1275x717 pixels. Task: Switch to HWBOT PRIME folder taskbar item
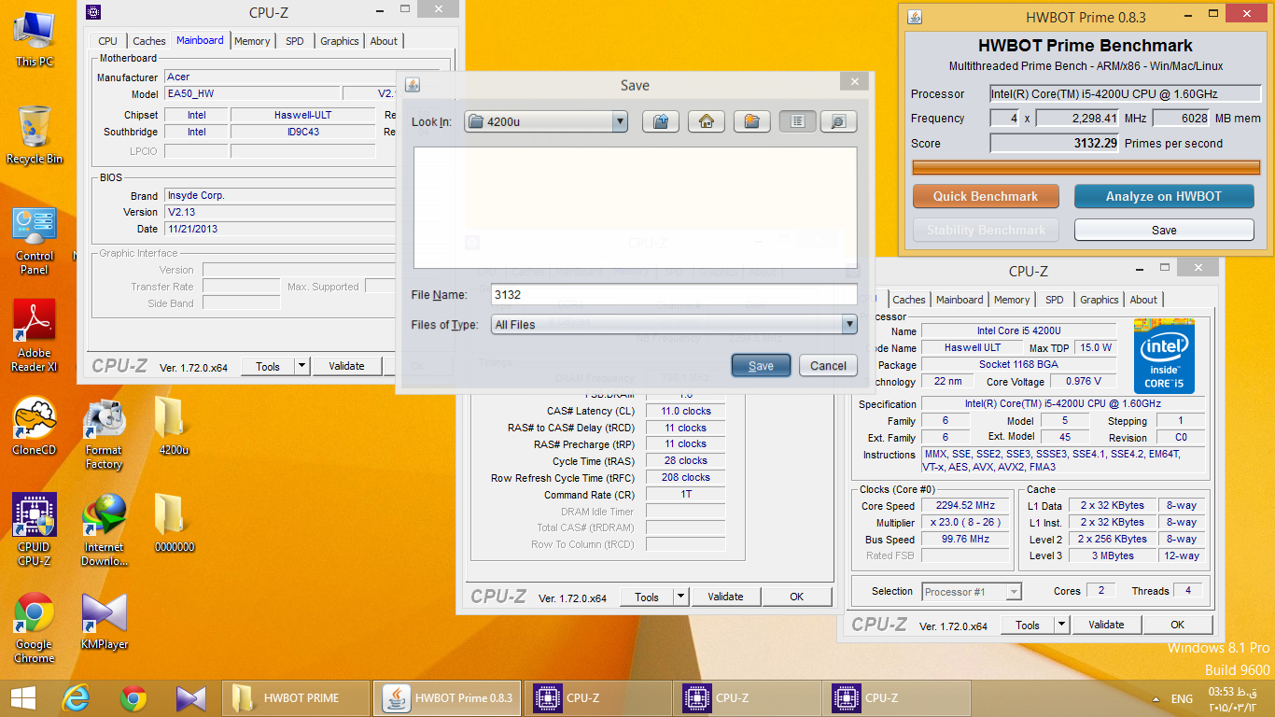(296, 697)
